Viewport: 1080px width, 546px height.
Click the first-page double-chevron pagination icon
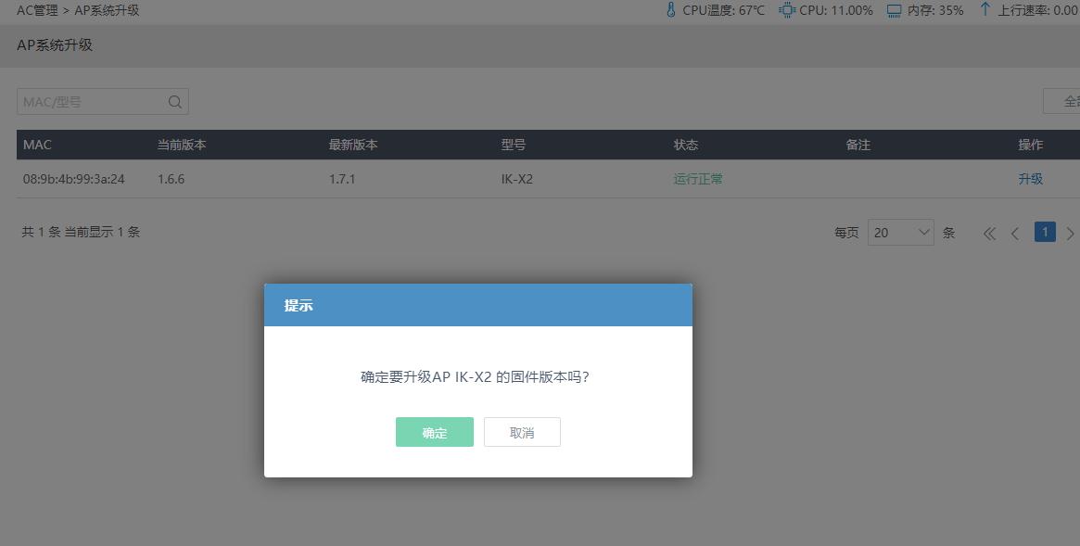coord(989,233)
